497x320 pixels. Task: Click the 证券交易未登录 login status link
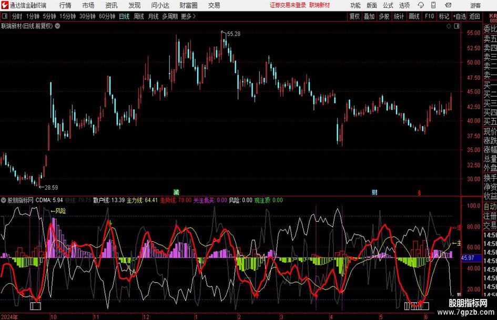[288, 5]
